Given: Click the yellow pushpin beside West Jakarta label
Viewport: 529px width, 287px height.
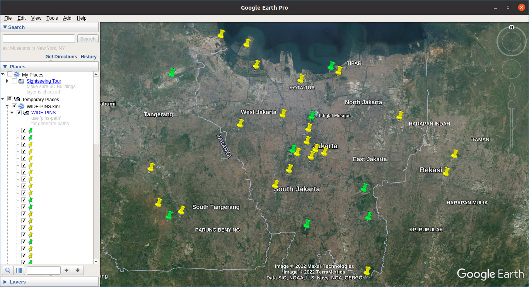Looking at the screenshot, I should click(x=283, y=114).
